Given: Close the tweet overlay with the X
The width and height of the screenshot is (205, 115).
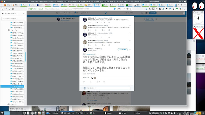Looking at the screenshot, I should [x=184, y=13].
